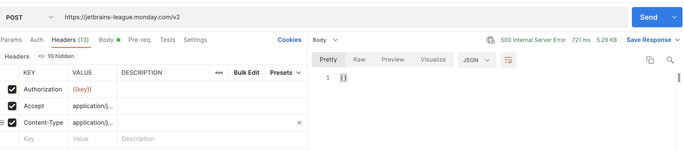Select the Raw response view tab
Viewport: 684px width, 151px height.
click(x=359, y=60)
